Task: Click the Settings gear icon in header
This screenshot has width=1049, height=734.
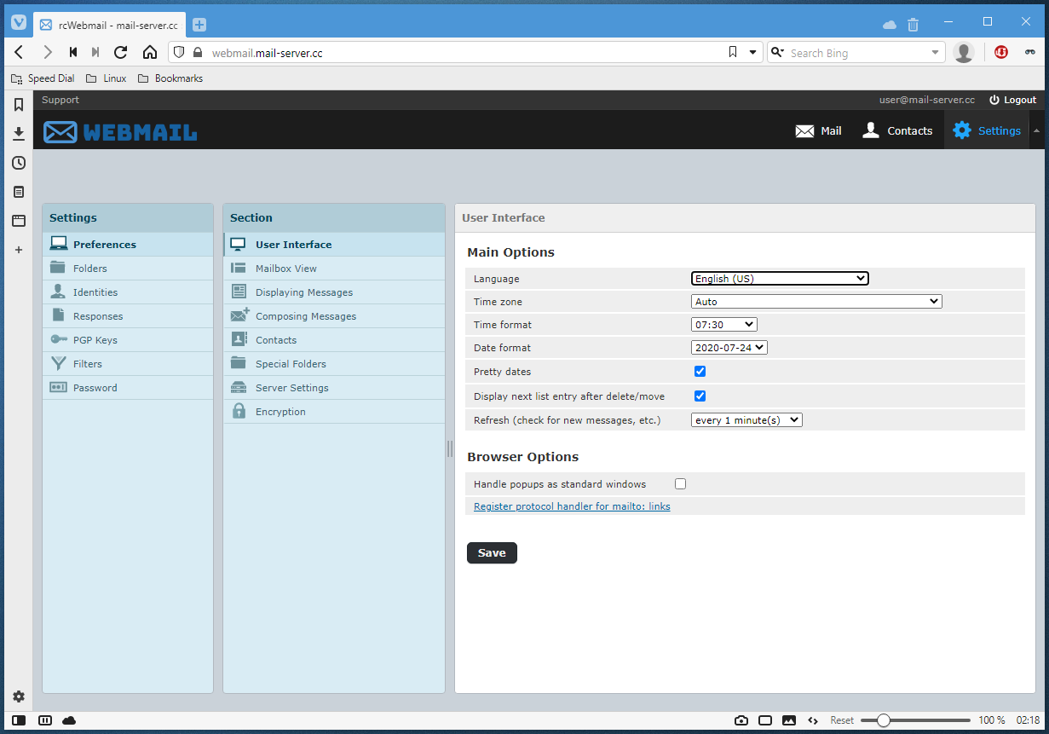Action: [962, 130]
